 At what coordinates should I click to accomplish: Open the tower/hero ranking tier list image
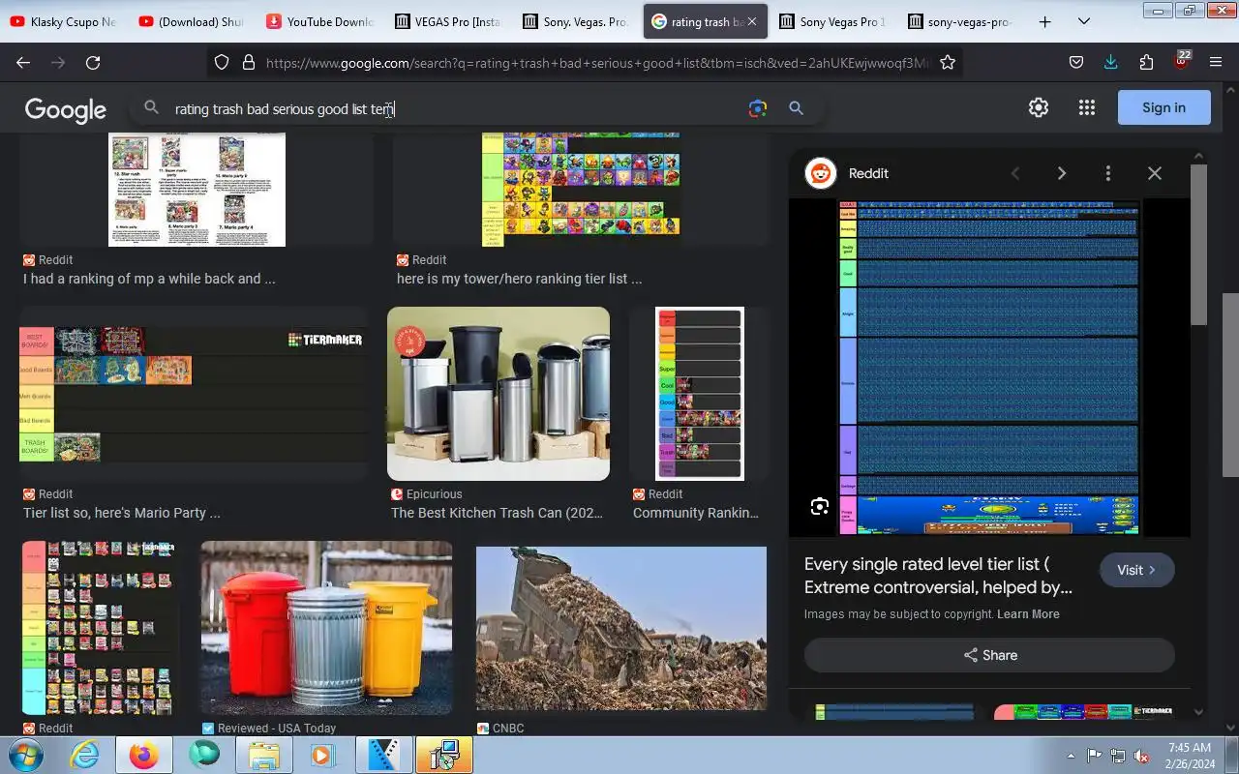(x=581, y=190)
